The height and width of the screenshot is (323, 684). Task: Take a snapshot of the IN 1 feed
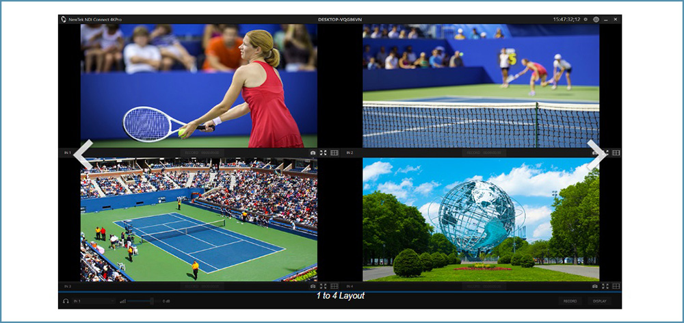tap(313, 153)
